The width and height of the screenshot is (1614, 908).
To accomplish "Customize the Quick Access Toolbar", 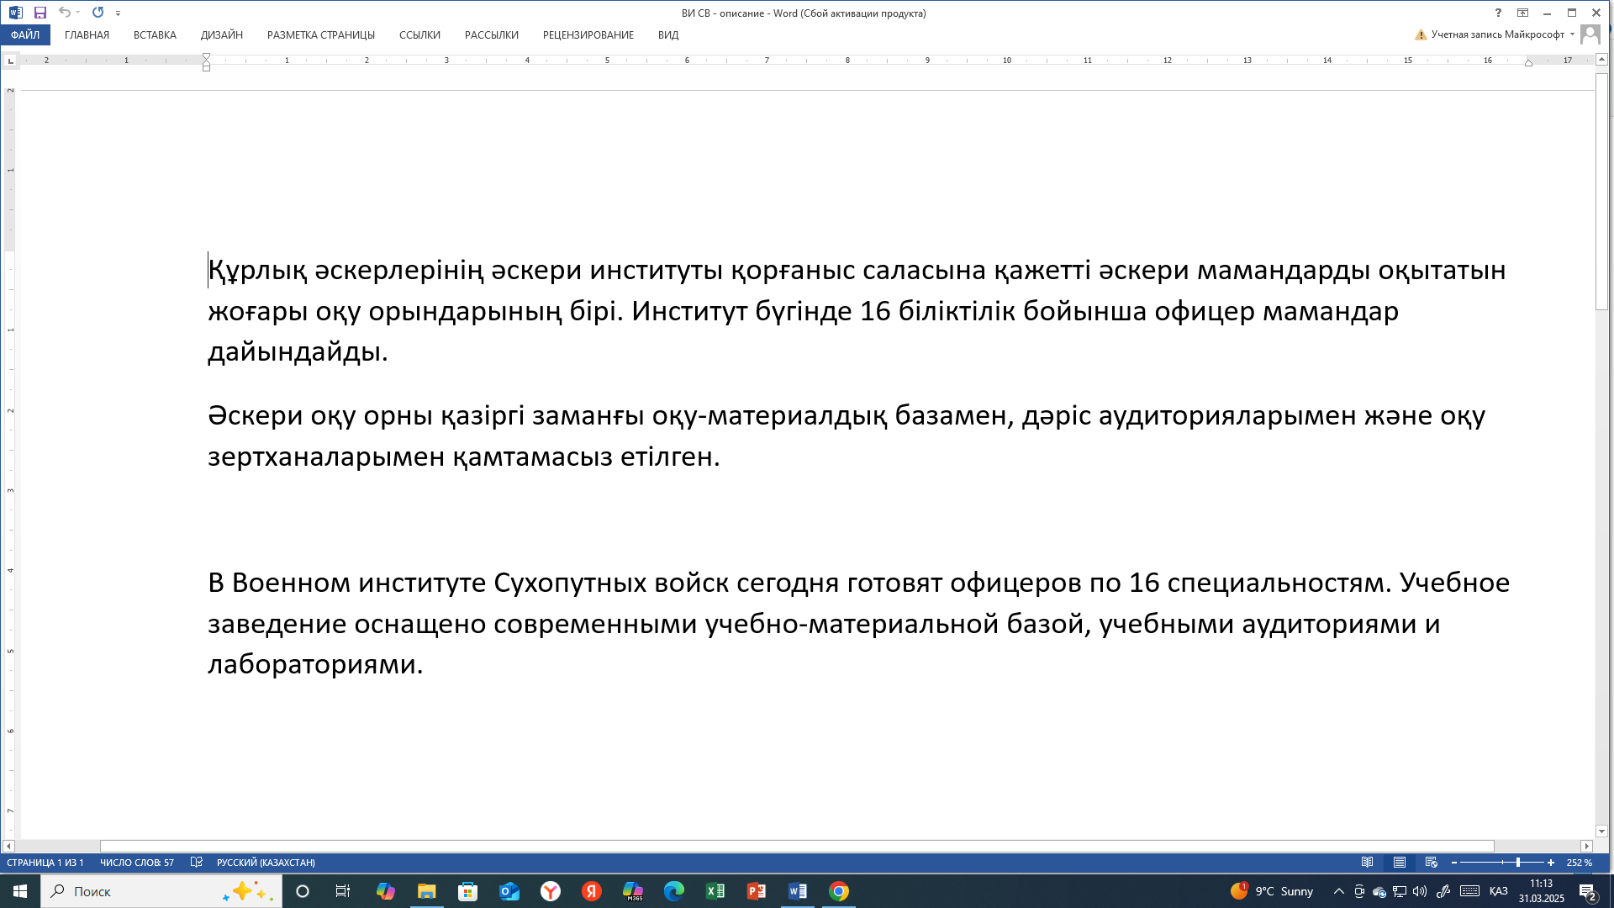I will [118, 13].
